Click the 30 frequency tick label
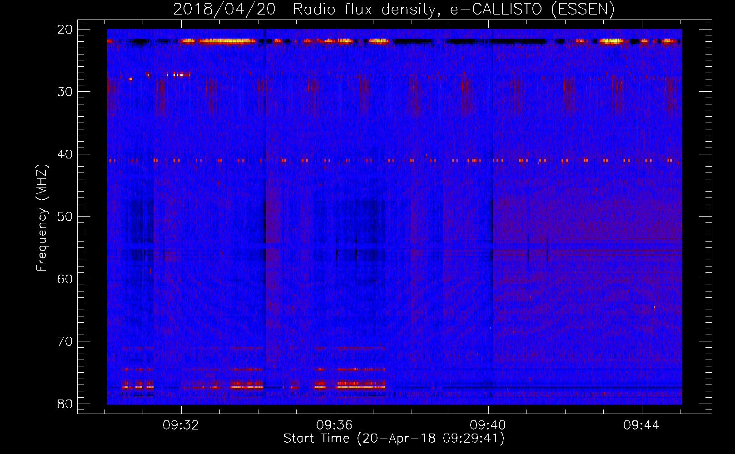The width and height of the screenshot is (735, 454). pos(65,92)
